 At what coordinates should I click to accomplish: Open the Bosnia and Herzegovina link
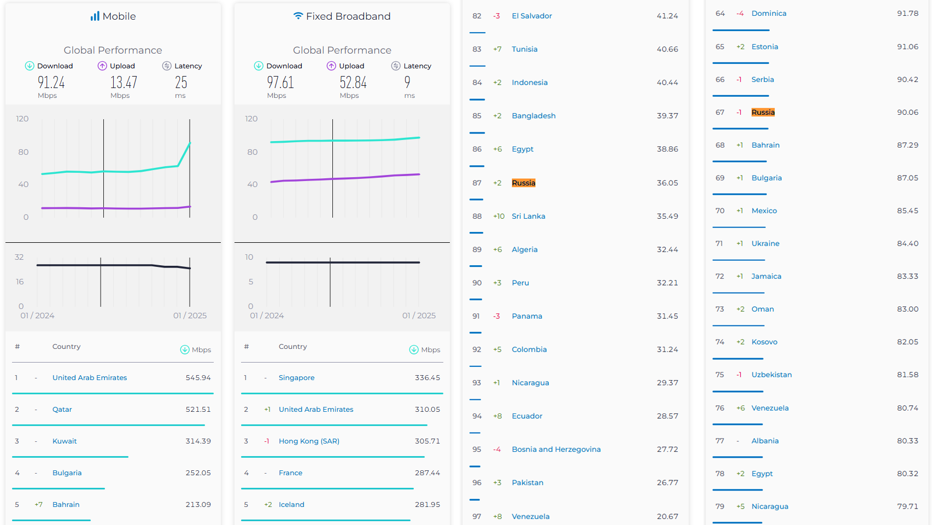(556, 450)
